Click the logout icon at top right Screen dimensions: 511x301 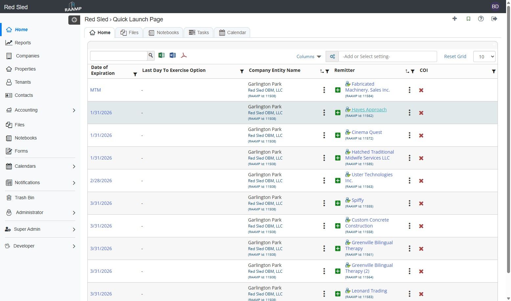click(494, 19)
